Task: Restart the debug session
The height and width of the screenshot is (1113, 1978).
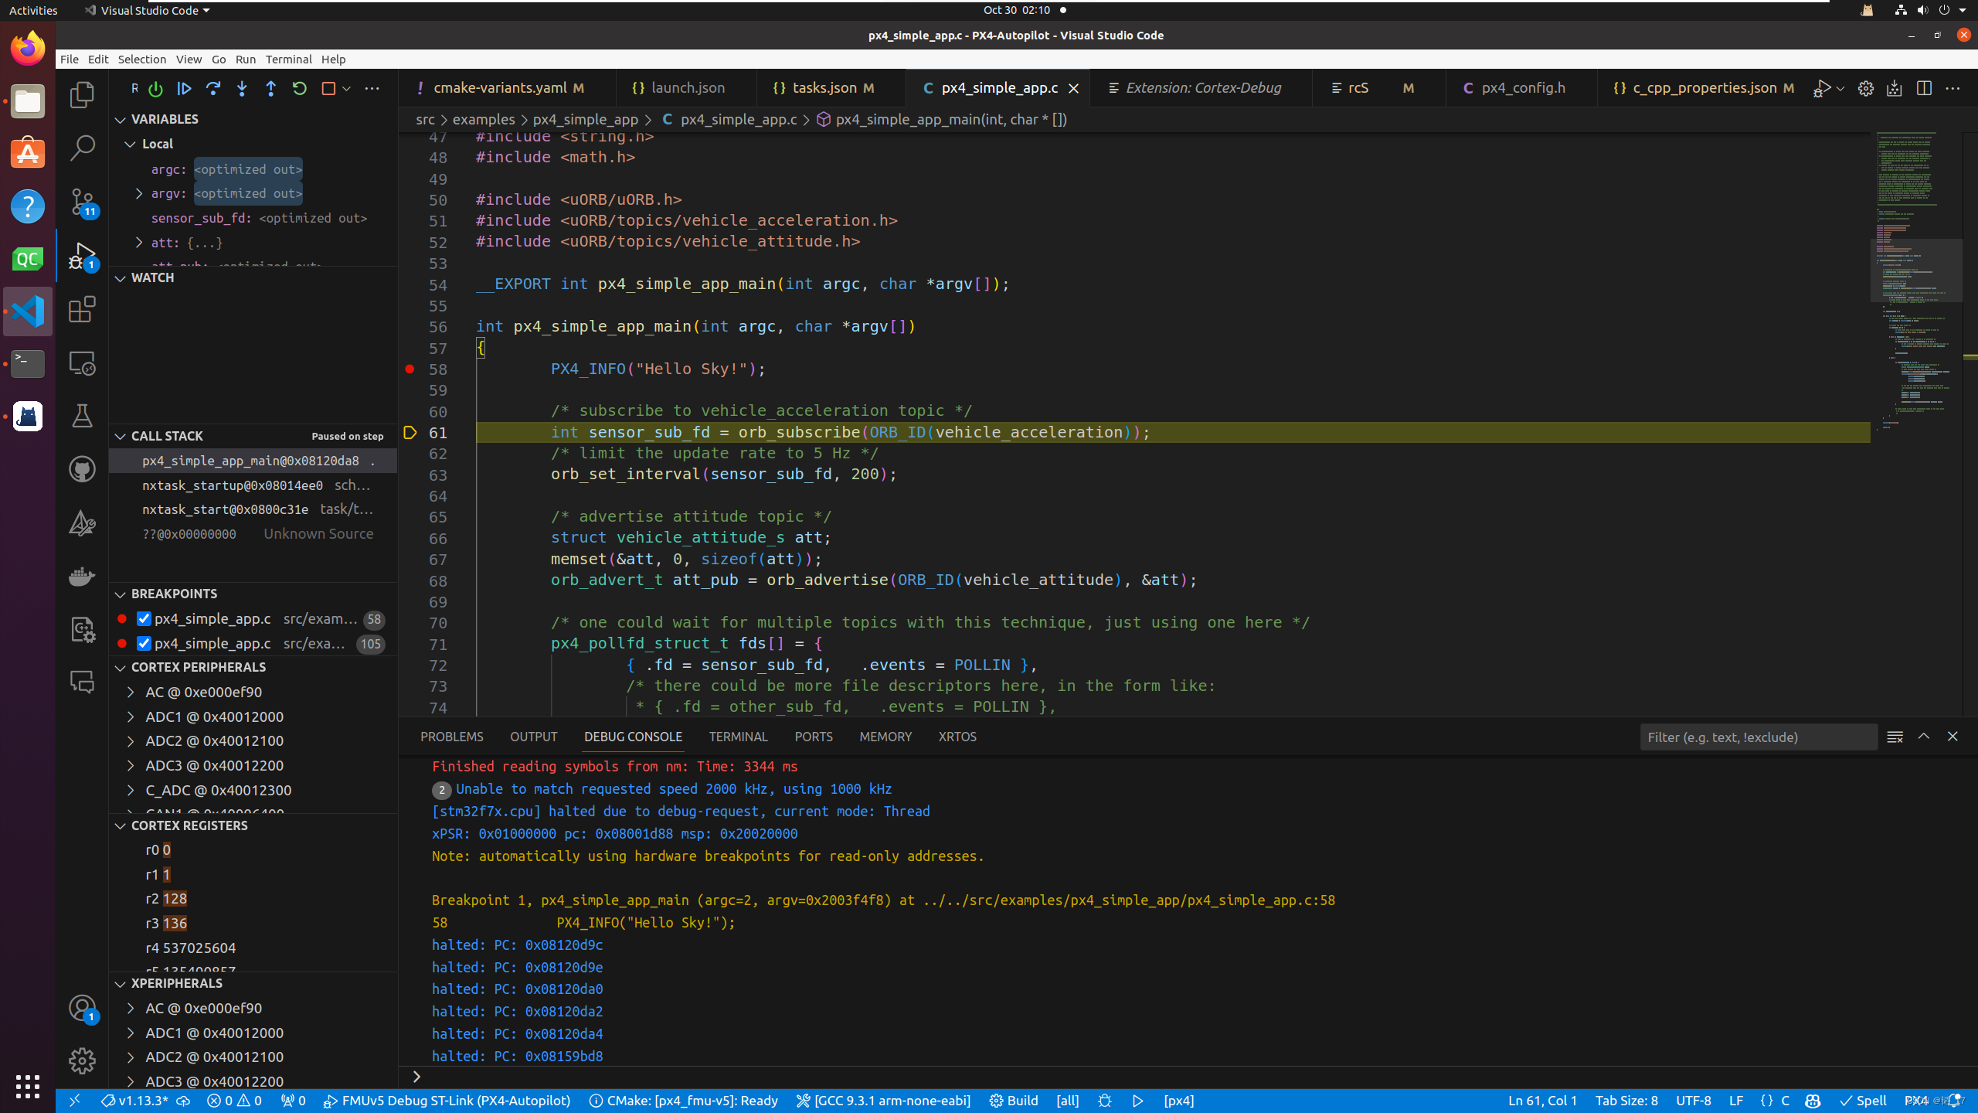Action: [x=300, y=89]
